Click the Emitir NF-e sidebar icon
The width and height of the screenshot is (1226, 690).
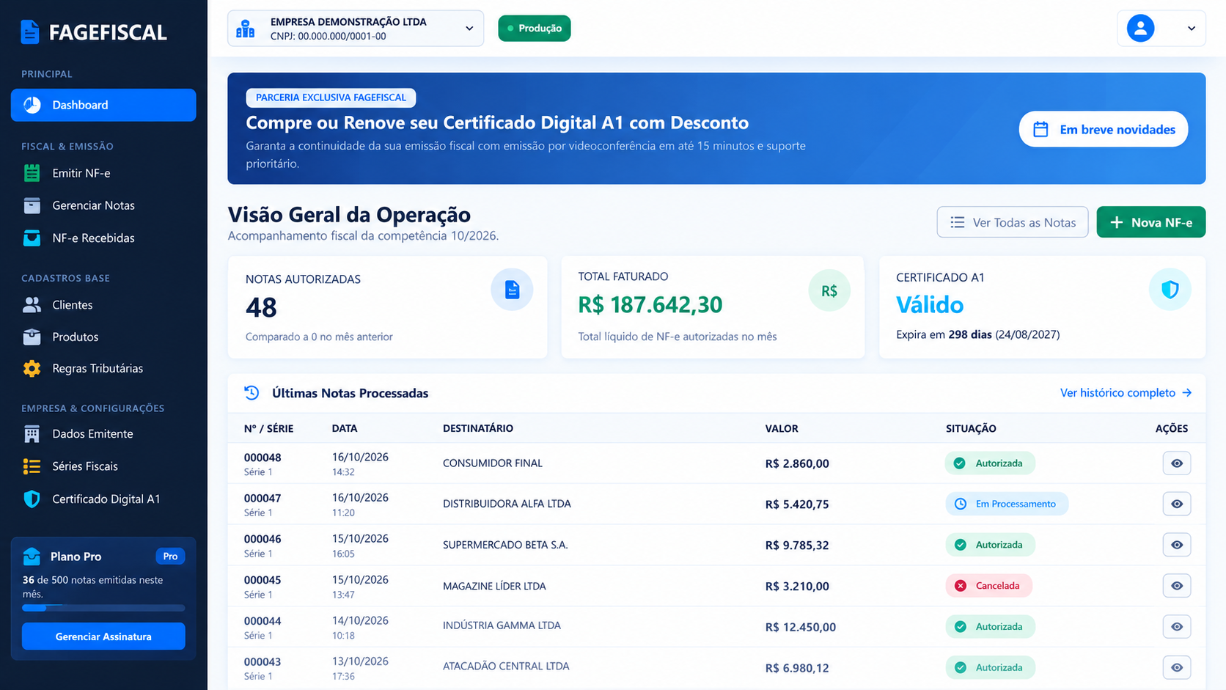coord(32,173)
